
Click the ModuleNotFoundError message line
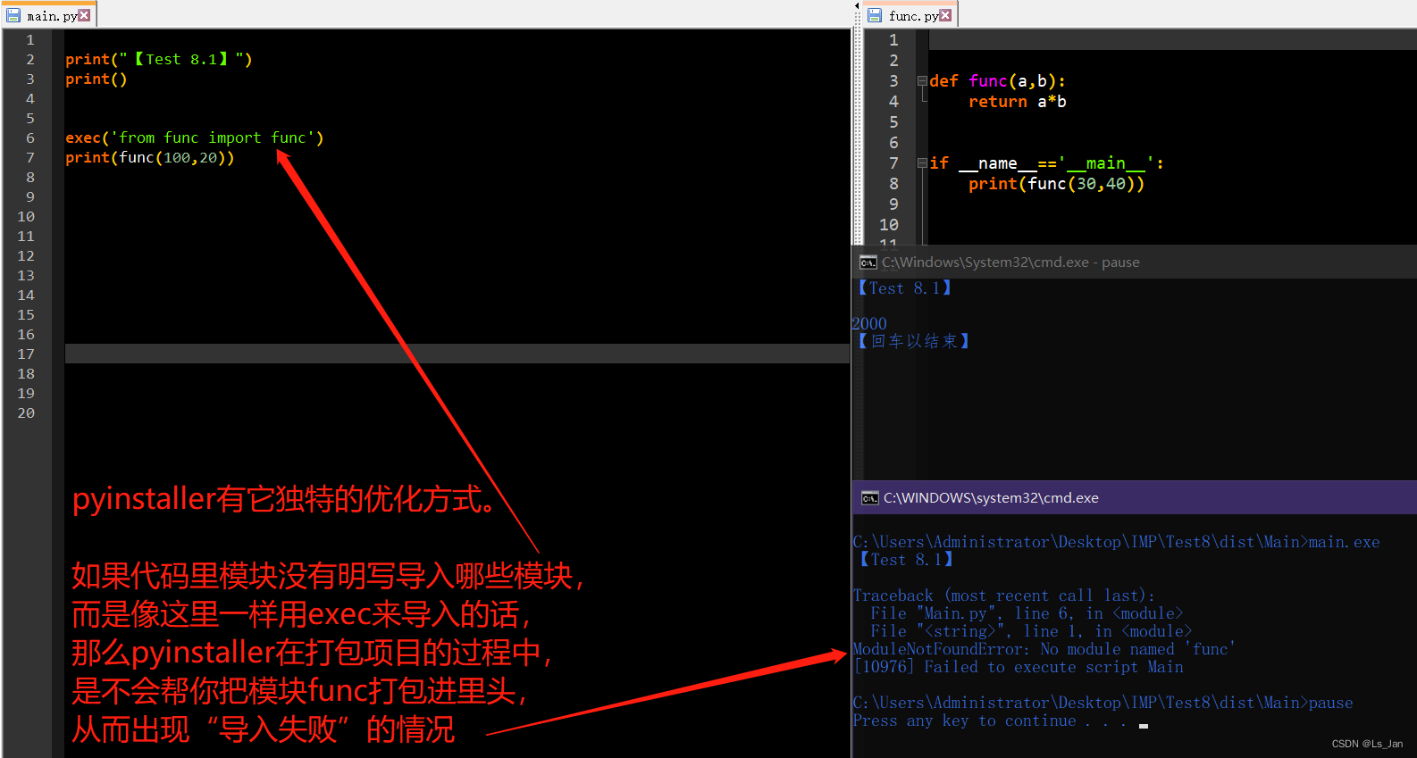1044,649
